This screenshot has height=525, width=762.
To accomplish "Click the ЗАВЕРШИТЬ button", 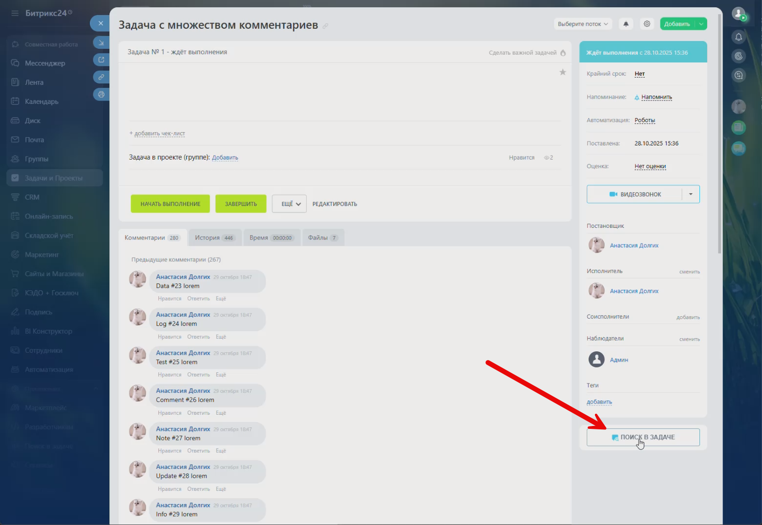I will click(x=241, y=204).
